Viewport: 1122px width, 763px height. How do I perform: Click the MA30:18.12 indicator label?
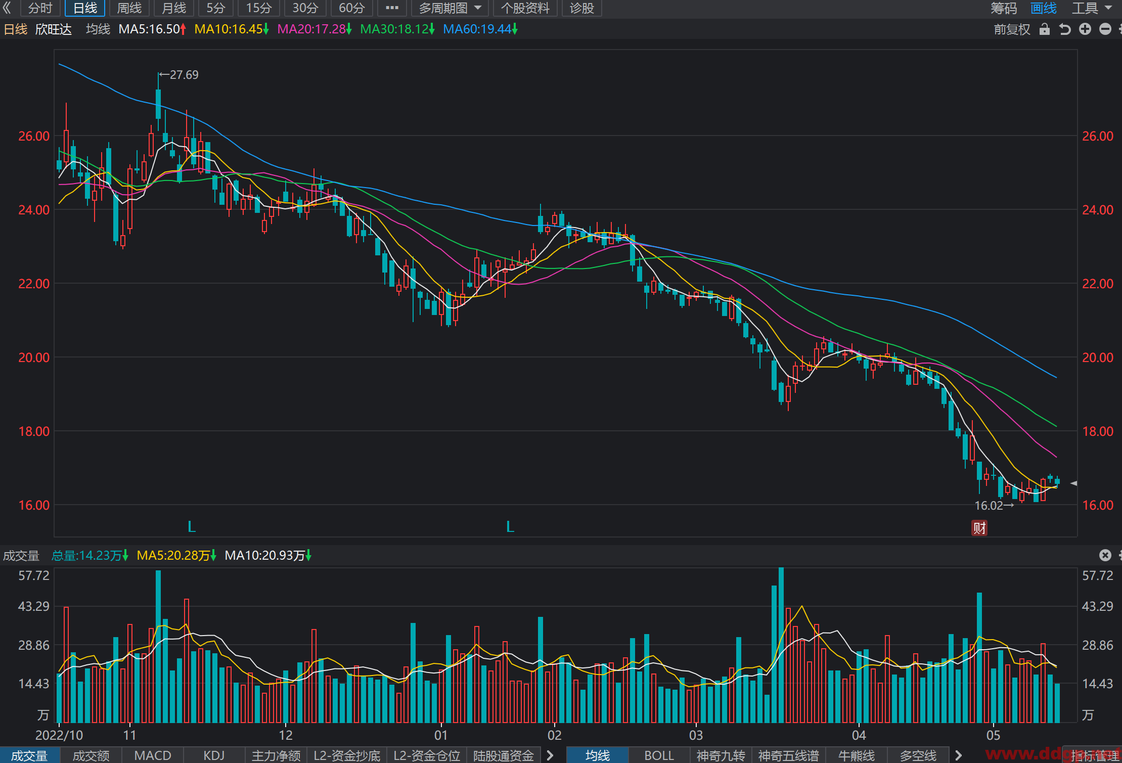pos(397,29)
